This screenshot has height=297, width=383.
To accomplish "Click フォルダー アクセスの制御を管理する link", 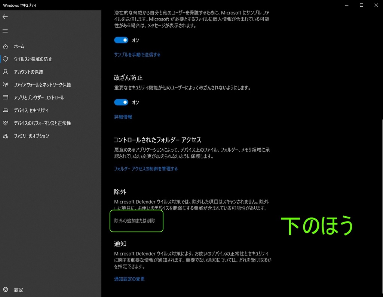I will 146,168.
